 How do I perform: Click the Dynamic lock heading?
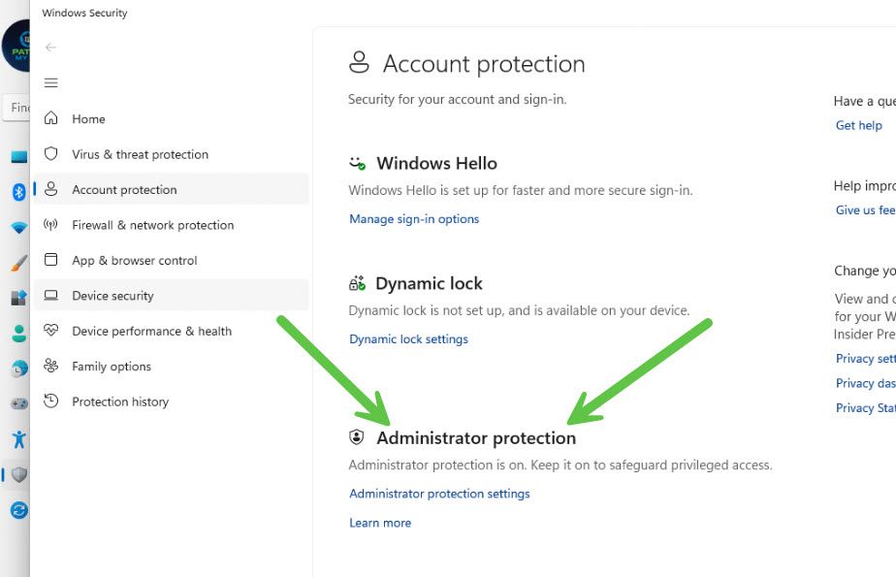429,283
